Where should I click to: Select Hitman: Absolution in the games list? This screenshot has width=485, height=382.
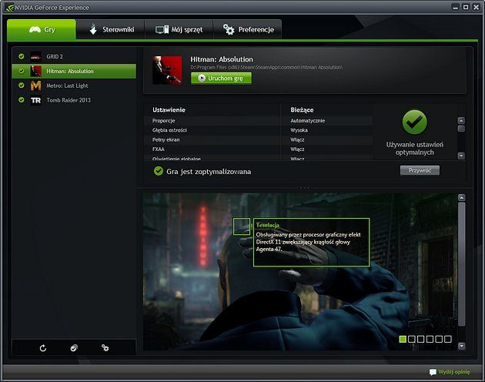tap(74, 71)
